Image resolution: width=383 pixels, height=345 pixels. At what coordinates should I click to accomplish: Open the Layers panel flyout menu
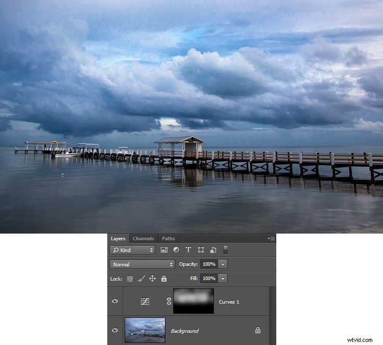click(x=271, y=238)
